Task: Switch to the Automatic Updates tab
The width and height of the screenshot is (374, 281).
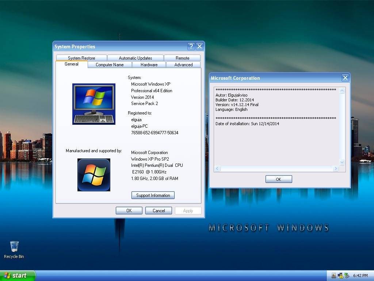Action: point(136,58)
